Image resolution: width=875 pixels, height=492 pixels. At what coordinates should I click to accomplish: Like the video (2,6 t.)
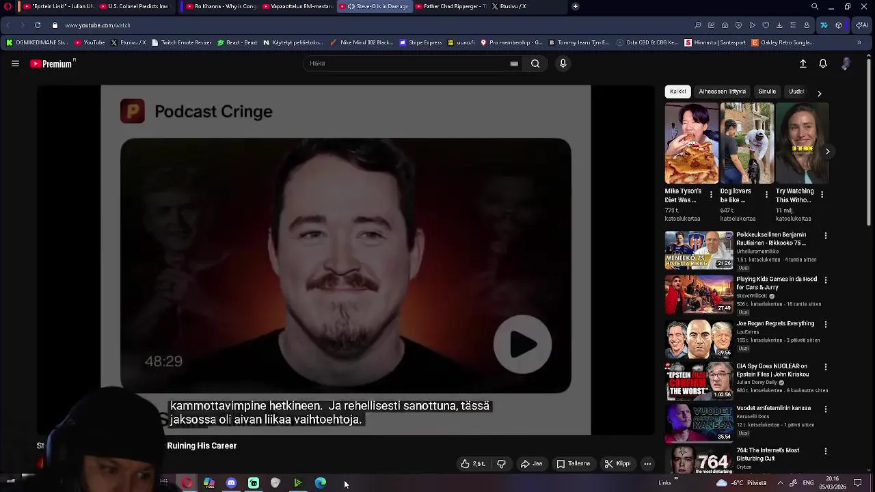[473, 464]
